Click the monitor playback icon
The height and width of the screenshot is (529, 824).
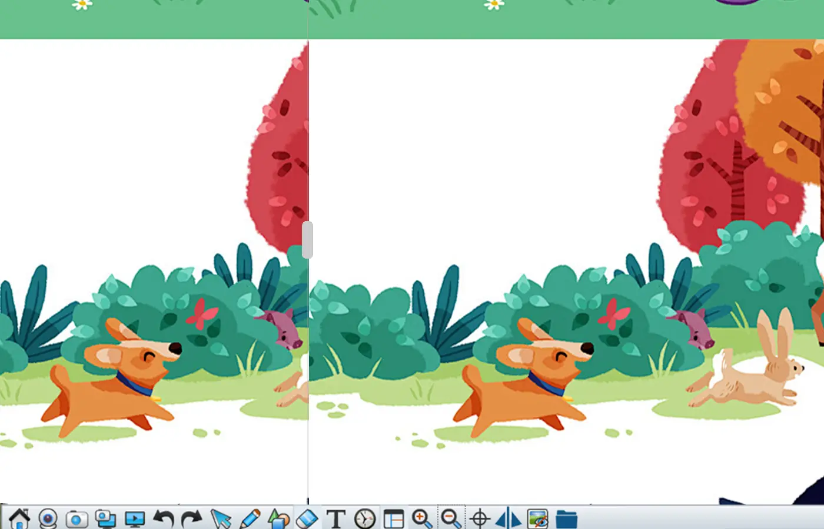click(x=135, y=519)
